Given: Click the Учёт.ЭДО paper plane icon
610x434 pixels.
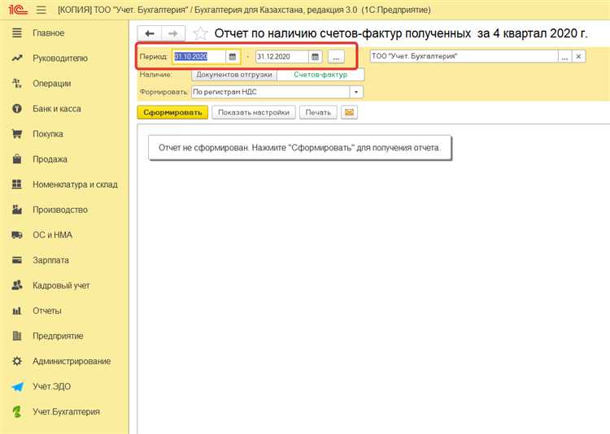Looking at the screenshot, I should [x=17, y=387].
